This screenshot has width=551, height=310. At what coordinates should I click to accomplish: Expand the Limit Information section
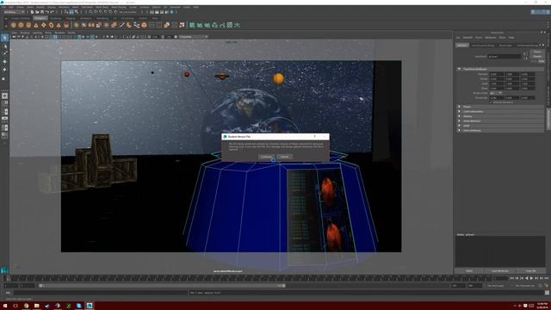500,111
